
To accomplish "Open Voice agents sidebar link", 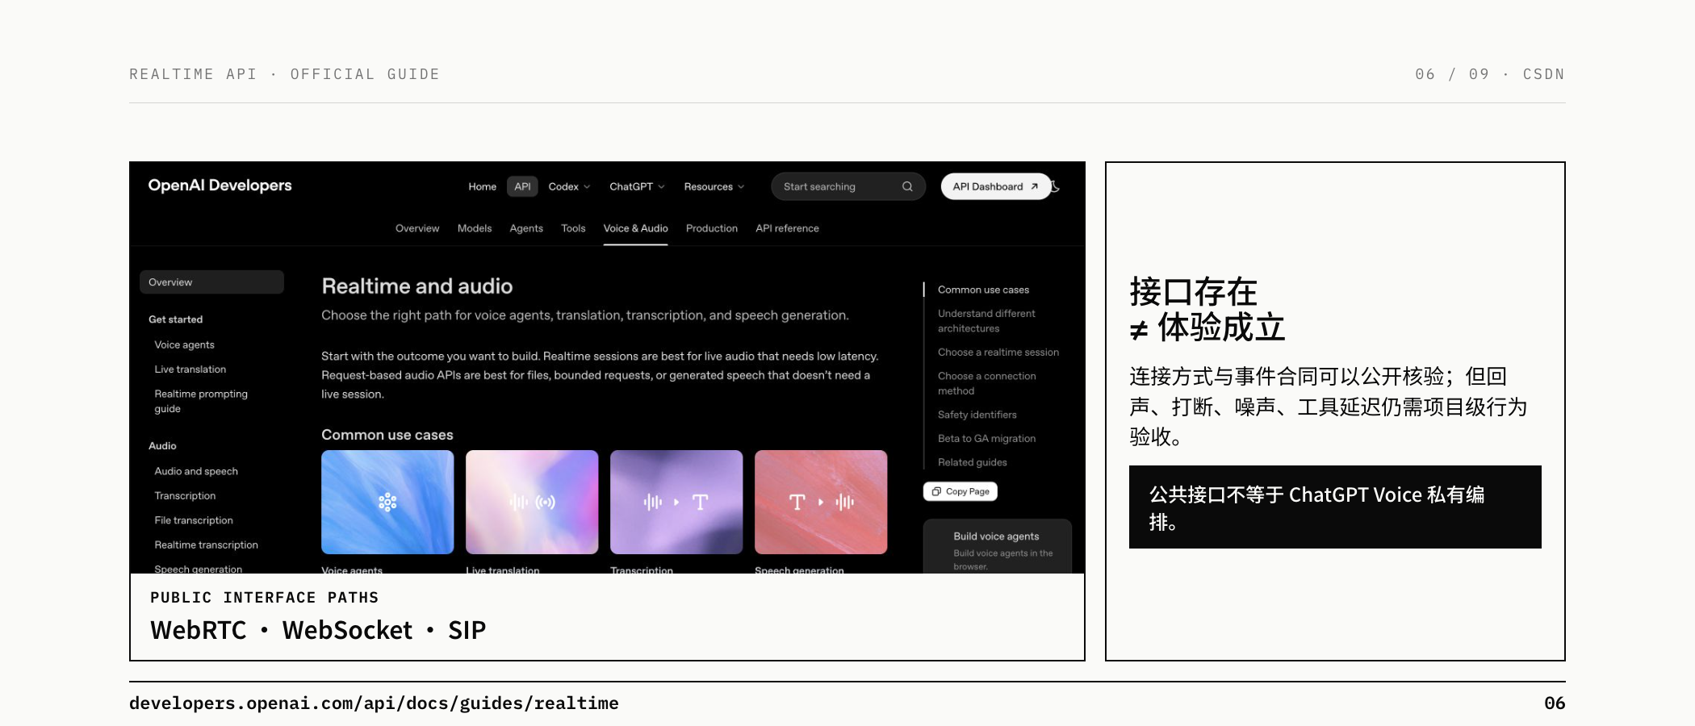I will [184, 344].
